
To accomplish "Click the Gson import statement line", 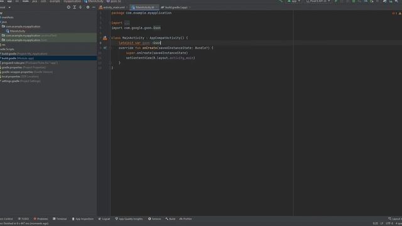I will tap(136, 28).
